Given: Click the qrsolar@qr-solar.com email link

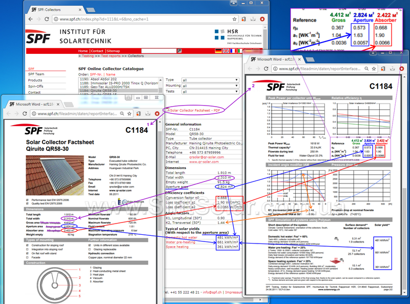Looking at the screenshot, I should pos(207,157).
